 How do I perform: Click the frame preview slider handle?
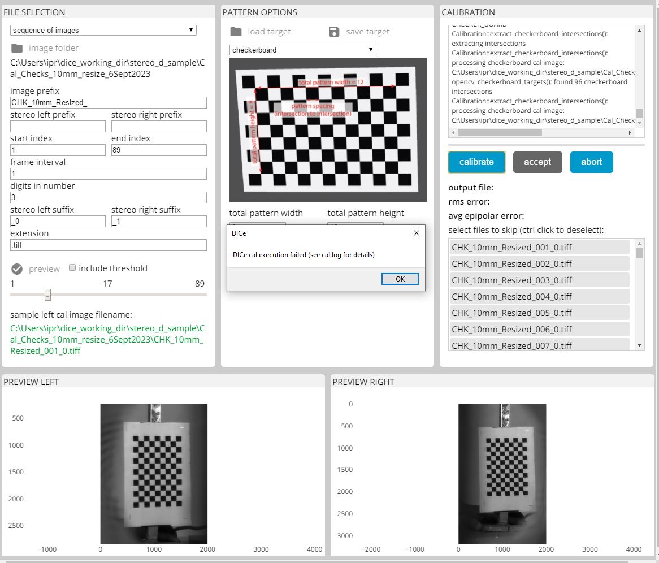[47, 295]
